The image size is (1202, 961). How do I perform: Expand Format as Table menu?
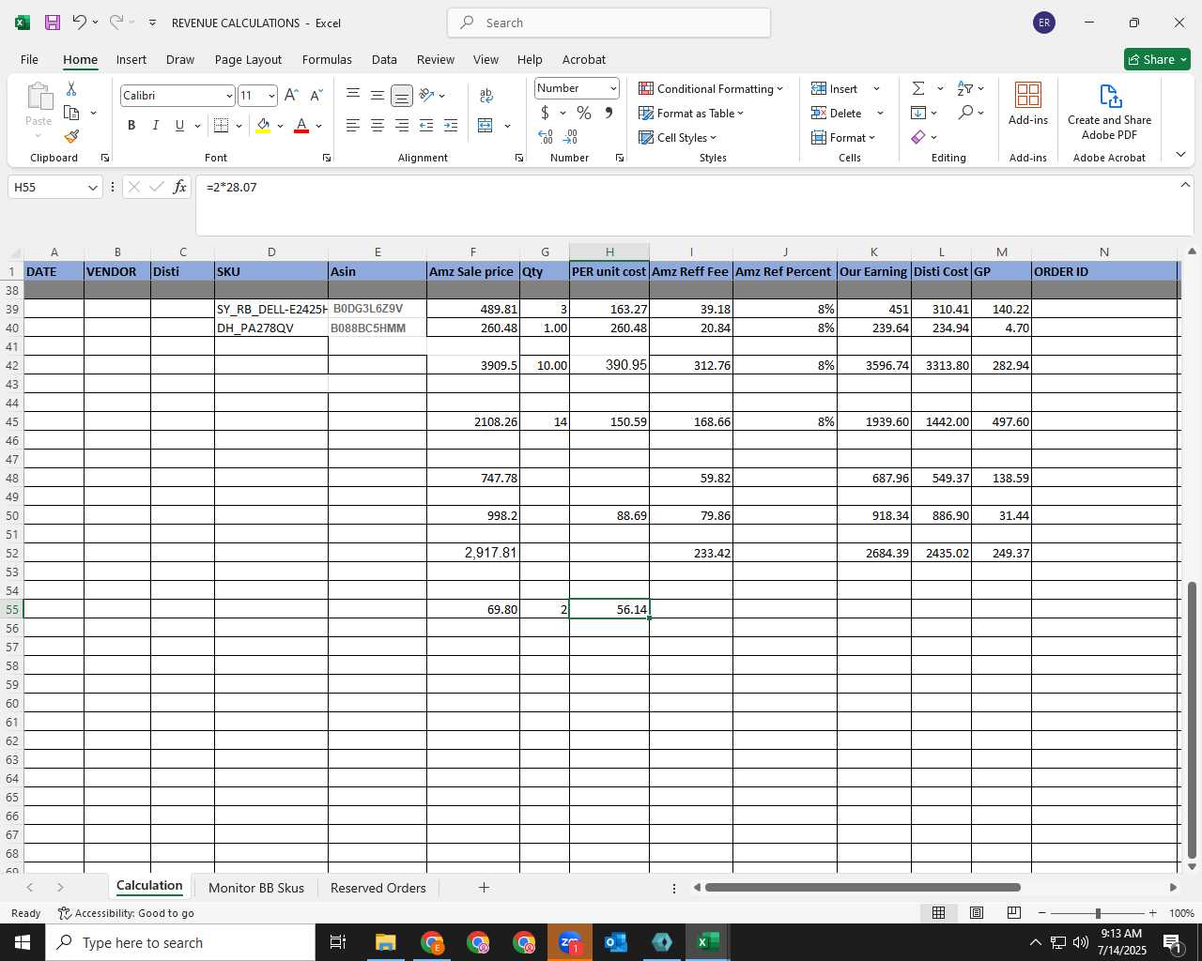[x=691, y=113]
